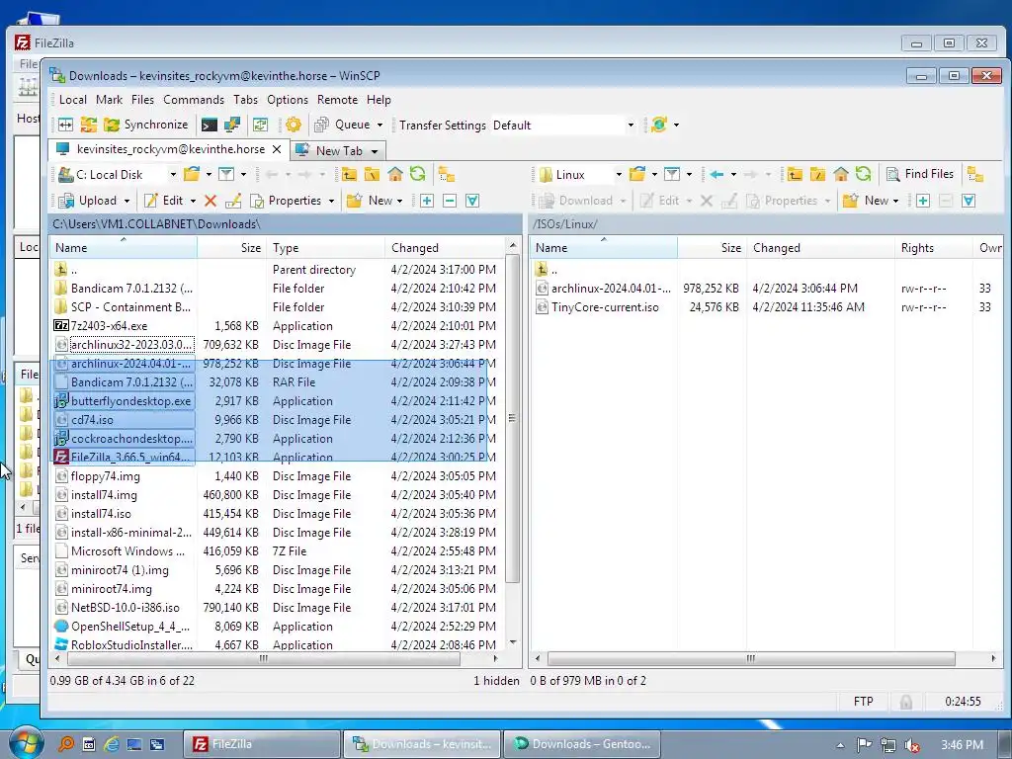This screenshot has width=1012, height=759.
Task: Refresh the local panel
Action: (418, 174)
